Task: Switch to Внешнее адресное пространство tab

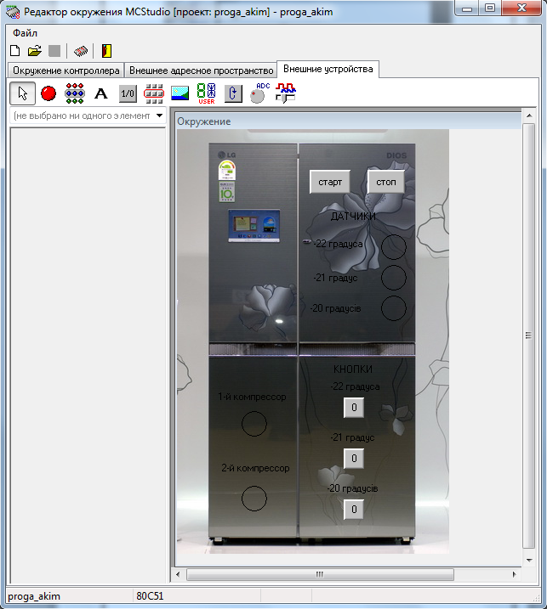Action: [201, 70]
